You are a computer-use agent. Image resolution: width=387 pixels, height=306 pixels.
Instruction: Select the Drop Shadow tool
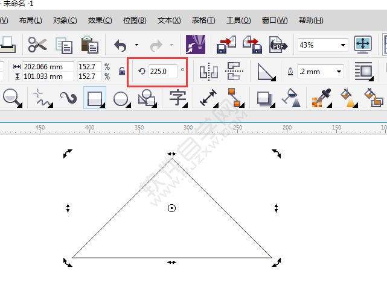(x=265, y=99)
